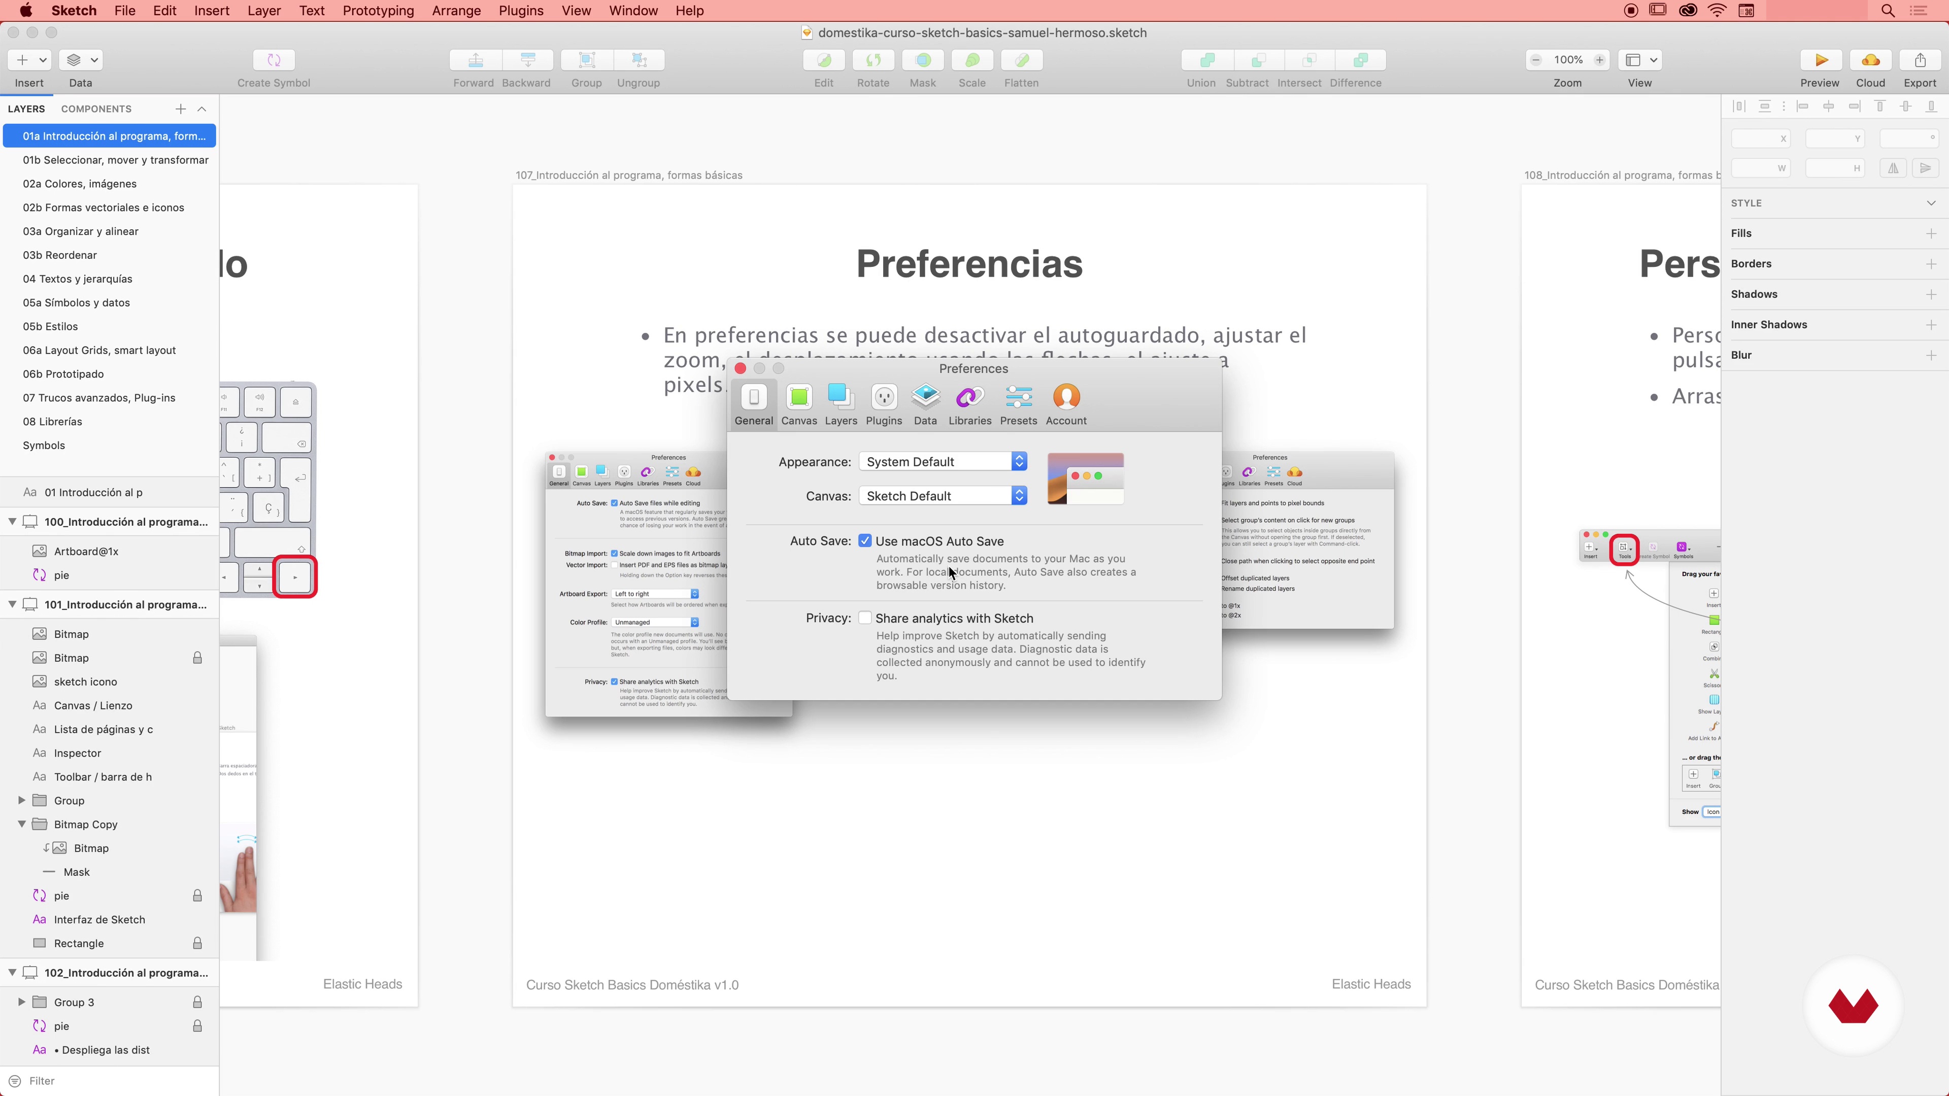This screenshot has width=1949, height=1096.
Task: Open the Wi-Fi status menu
Action: [1718, 11]
